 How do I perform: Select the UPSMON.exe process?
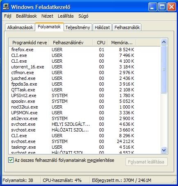pyautogui.click(x=85, y=113)
